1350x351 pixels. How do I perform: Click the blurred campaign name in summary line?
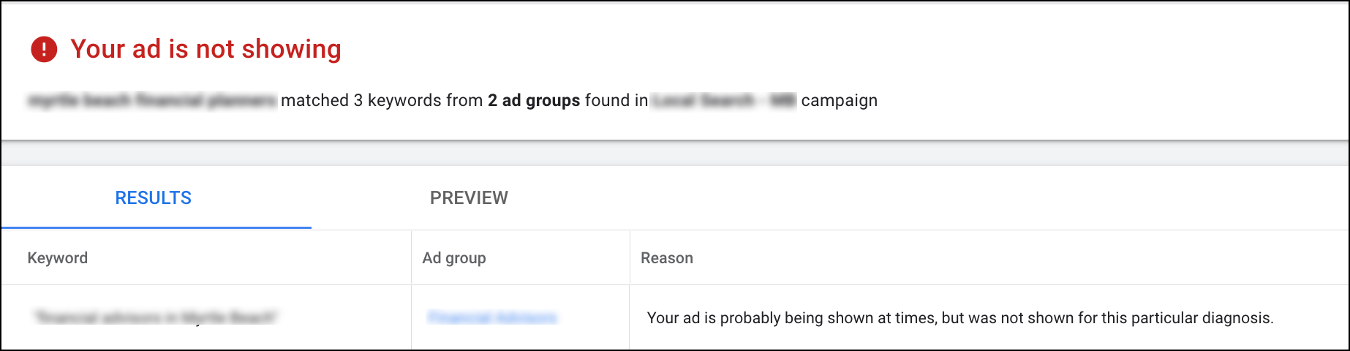[723, 100]
